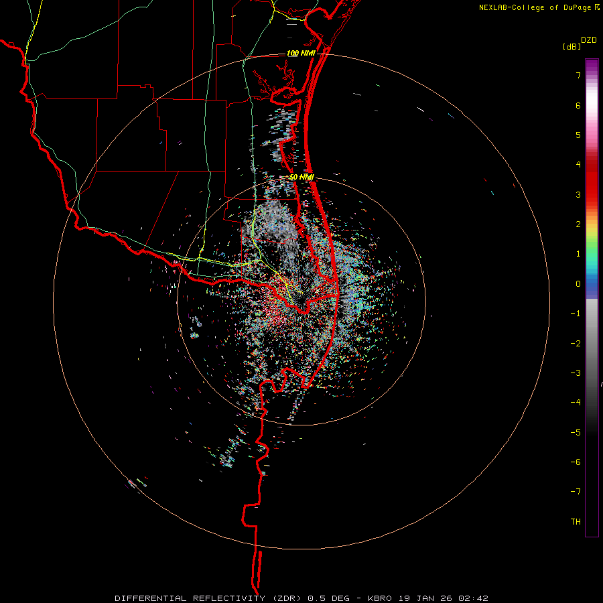Click the 5 value on color scale
This screenshot has height=603, width=603.
(x=578, y=135)
